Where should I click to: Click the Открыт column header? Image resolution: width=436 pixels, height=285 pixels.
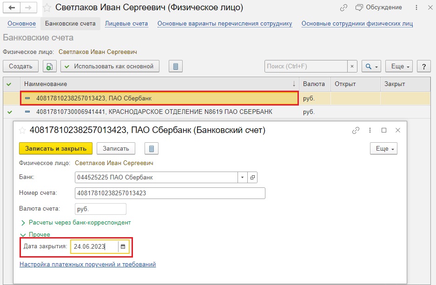click(356, 84)
